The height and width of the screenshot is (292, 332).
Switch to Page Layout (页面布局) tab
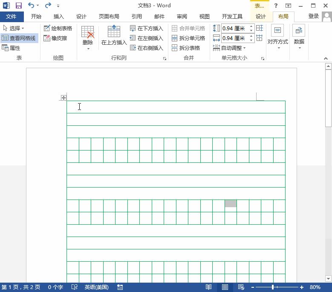(109, 17)
